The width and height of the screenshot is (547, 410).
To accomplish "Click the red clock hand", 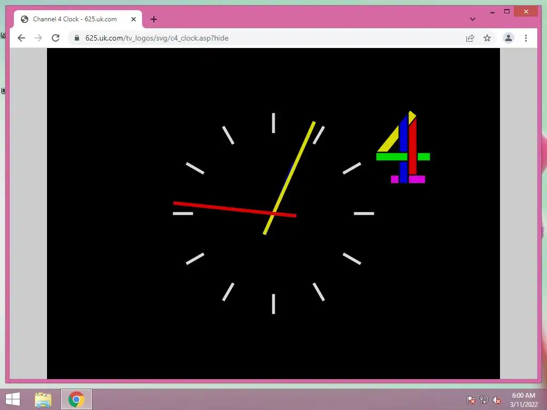I will pyautogui.click(x=235, y=209).
